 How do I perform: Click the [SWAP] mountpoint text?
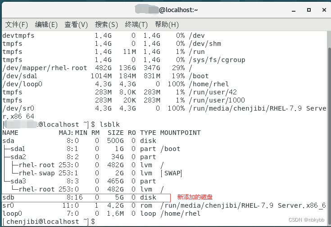pyautogui.click(x=171, y=173)
